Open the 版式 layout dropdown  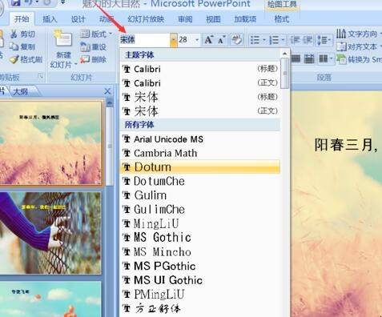[x=96, y=34]
